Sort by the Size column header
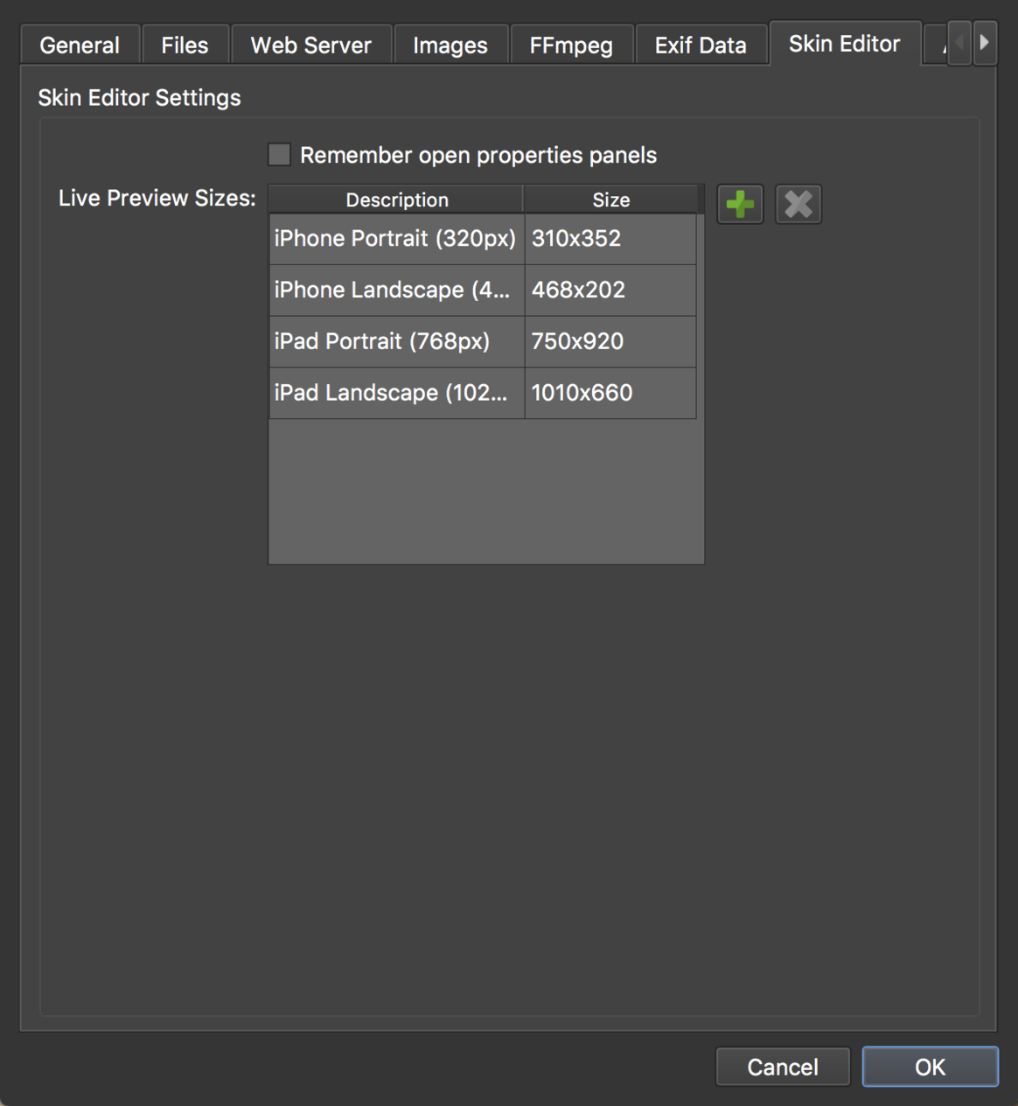Screen dimensions: 1018x1106 pos(610,199)
